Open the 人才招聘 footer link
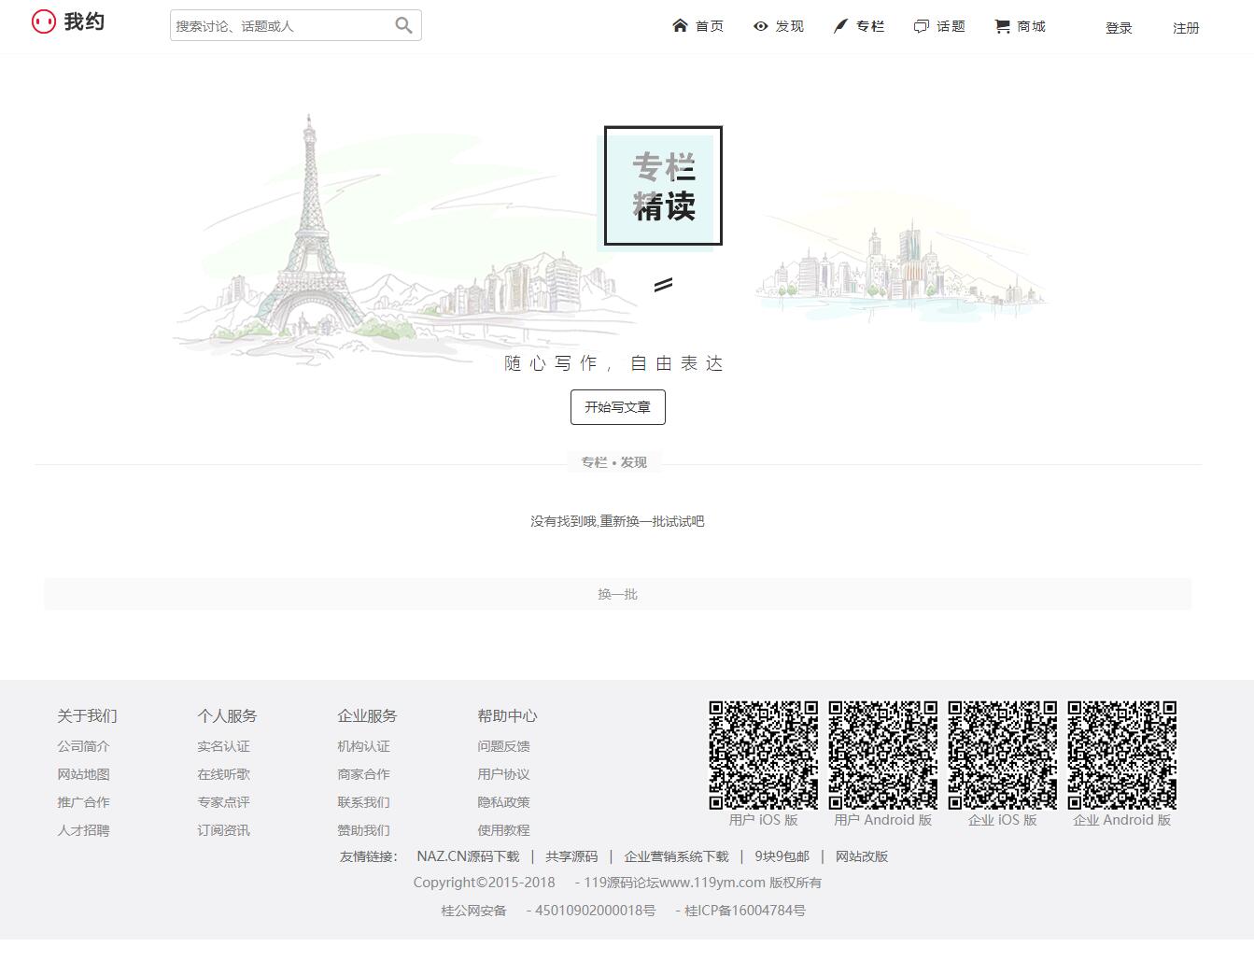Image resolution: width=1254 pixels, height=961 pixels. 83,830
